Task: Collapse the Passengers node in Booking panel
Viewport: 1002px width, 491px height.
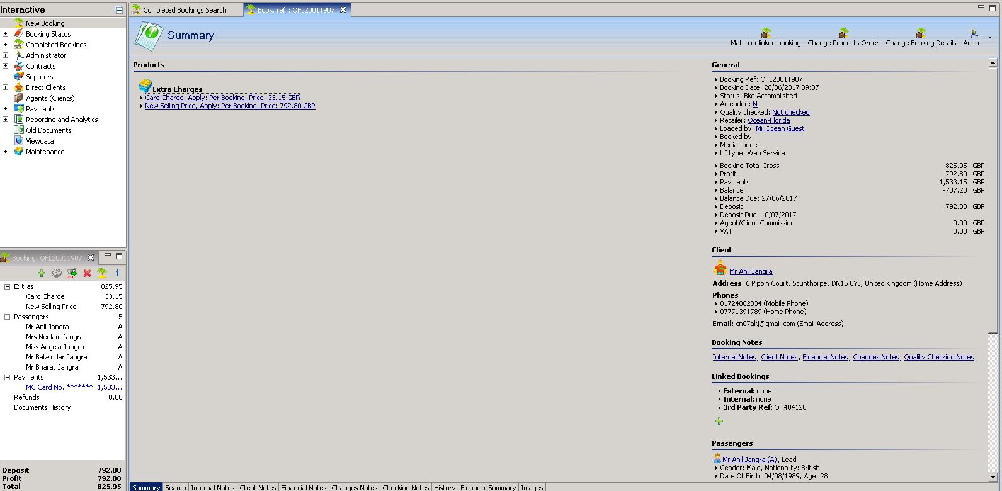Action: (7, 317)
